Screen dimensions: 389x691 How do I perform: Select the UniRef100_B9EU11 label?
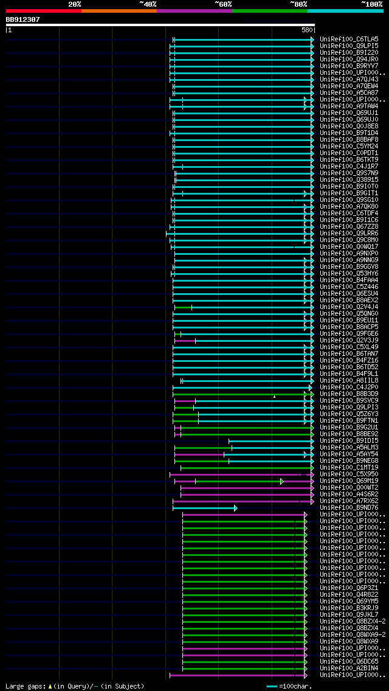click(x=349, y=321)
